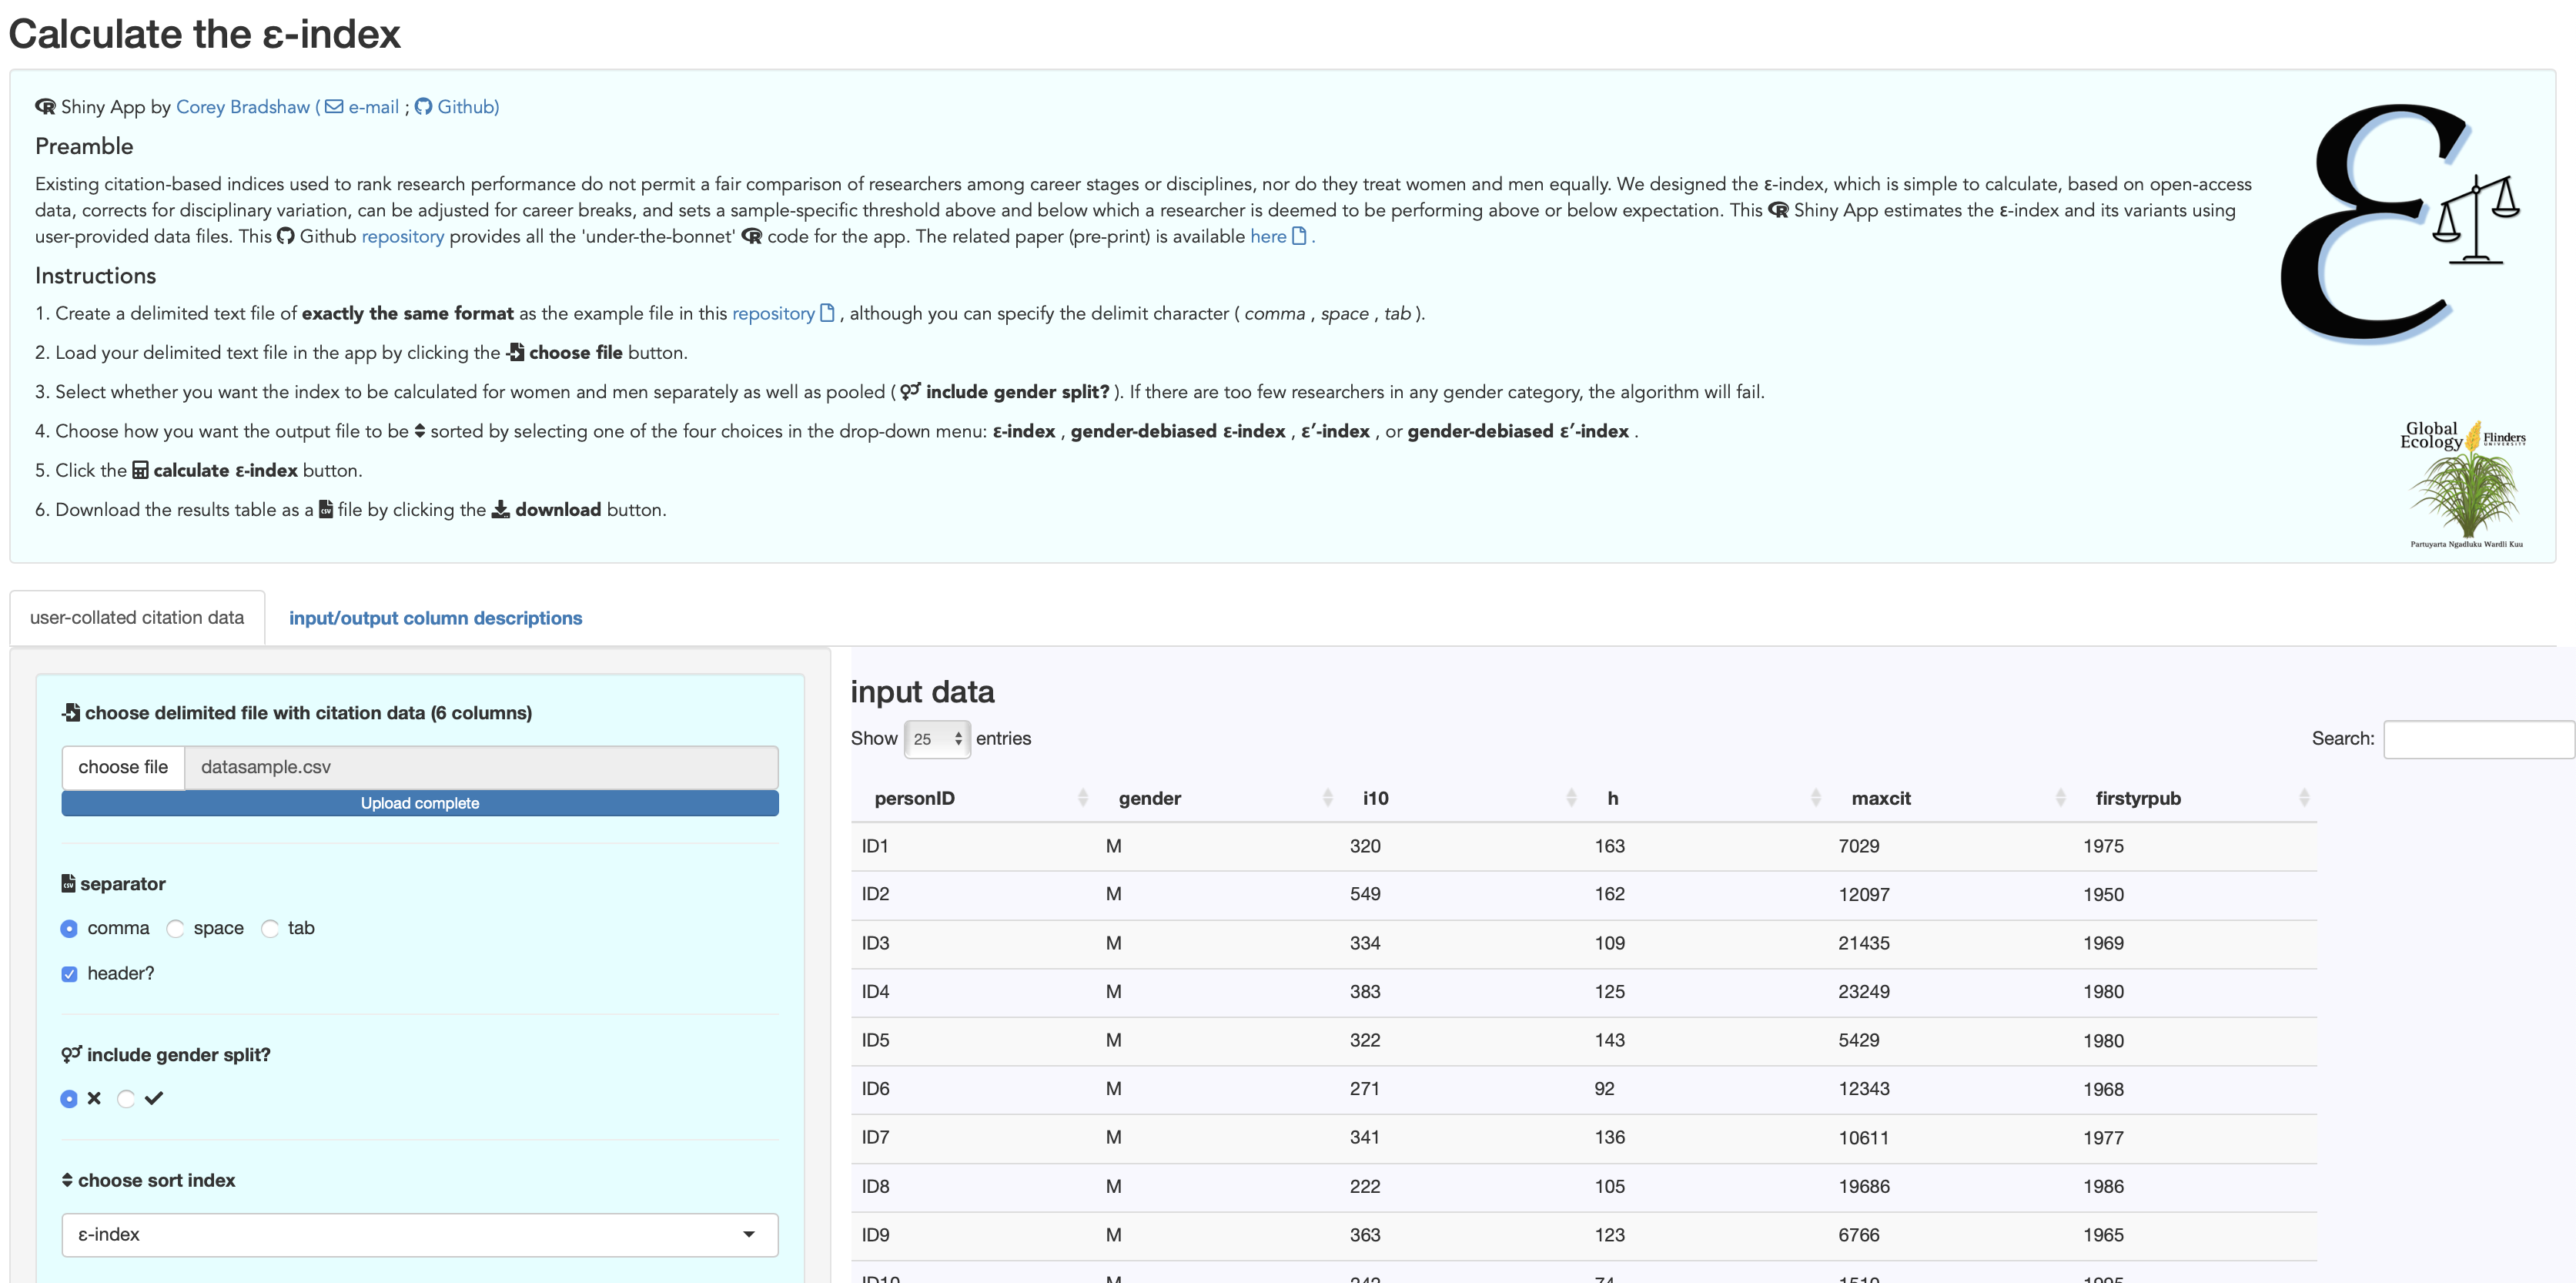2576x1283 pixels.
Task: Select user-collated citation data tab
Action: (x=137, y=618)
